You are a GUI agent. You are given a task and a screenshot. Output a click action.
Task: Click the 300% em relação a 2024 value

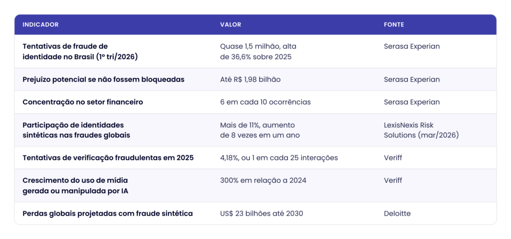pos(263,180)
